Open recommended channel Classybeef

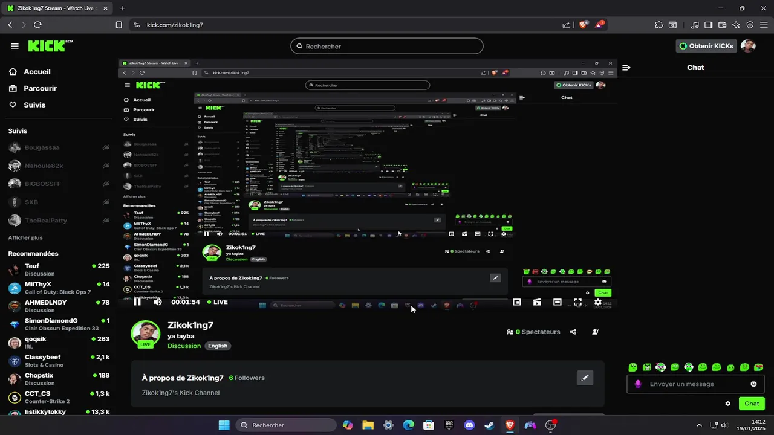(59, 361)
